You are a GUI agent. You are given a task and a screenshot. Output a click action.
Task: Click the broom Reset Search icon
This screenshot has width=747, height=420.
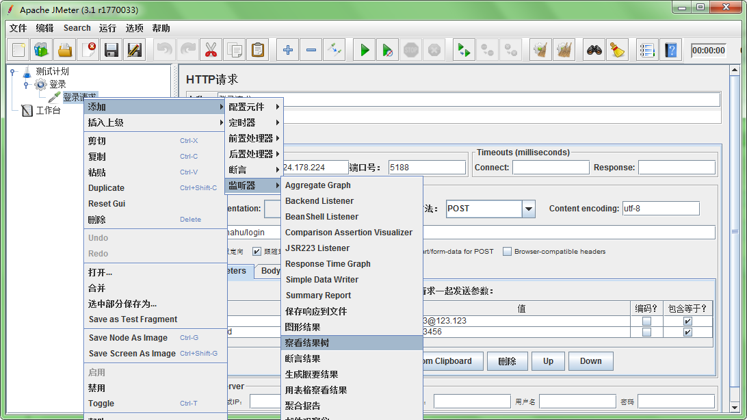(x=618, y=50)
